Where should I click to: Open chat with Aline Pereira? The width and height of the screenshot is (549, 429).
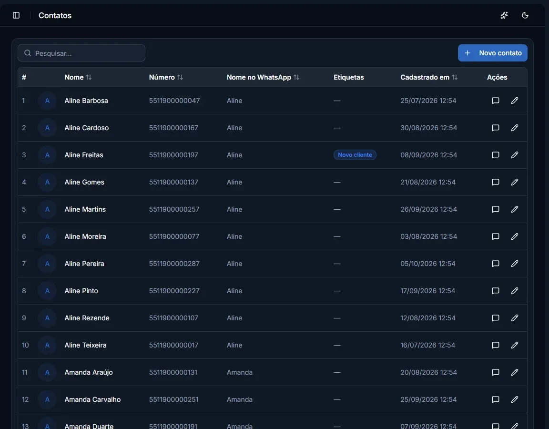pyautogui.click(x=496, y=263)
